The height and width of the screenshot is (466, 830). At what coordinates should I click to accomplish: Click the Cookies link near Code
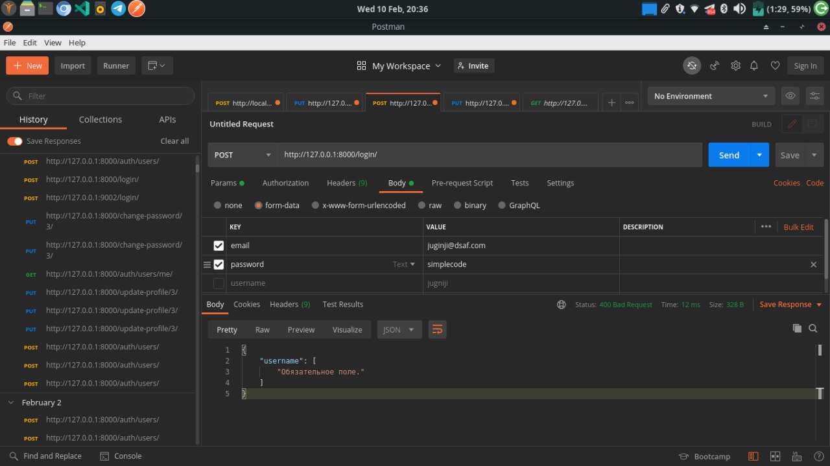tap(787, 183)
